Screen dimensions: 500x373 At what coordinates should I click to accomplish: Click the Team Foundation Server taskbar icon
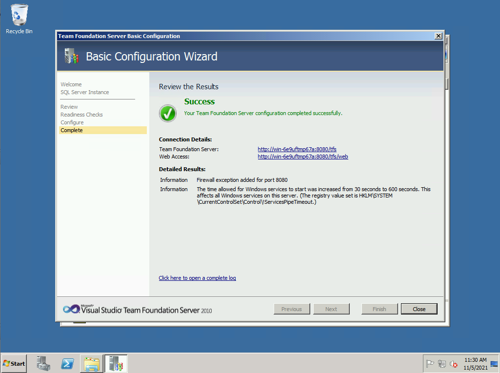116,364
